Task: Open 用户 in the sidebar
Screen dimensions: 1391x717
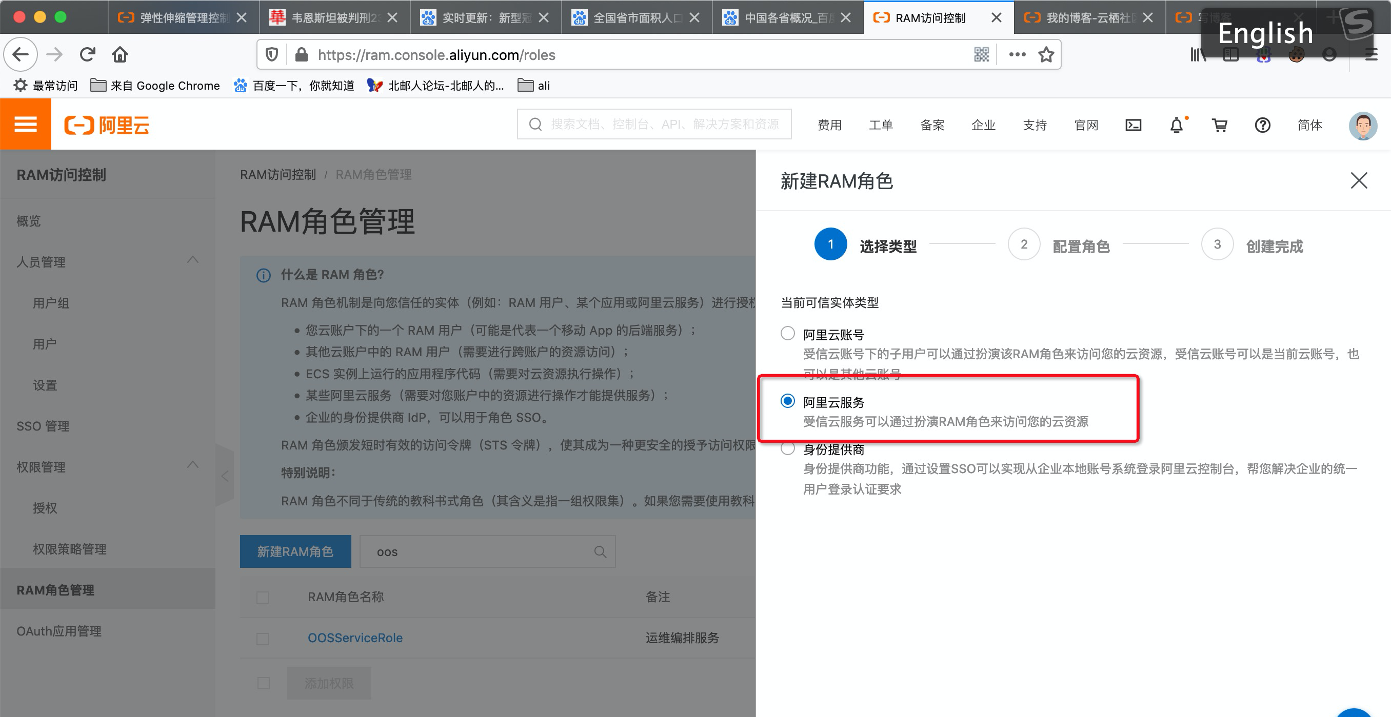Action: pyautogui.click(x=45, y=344)
